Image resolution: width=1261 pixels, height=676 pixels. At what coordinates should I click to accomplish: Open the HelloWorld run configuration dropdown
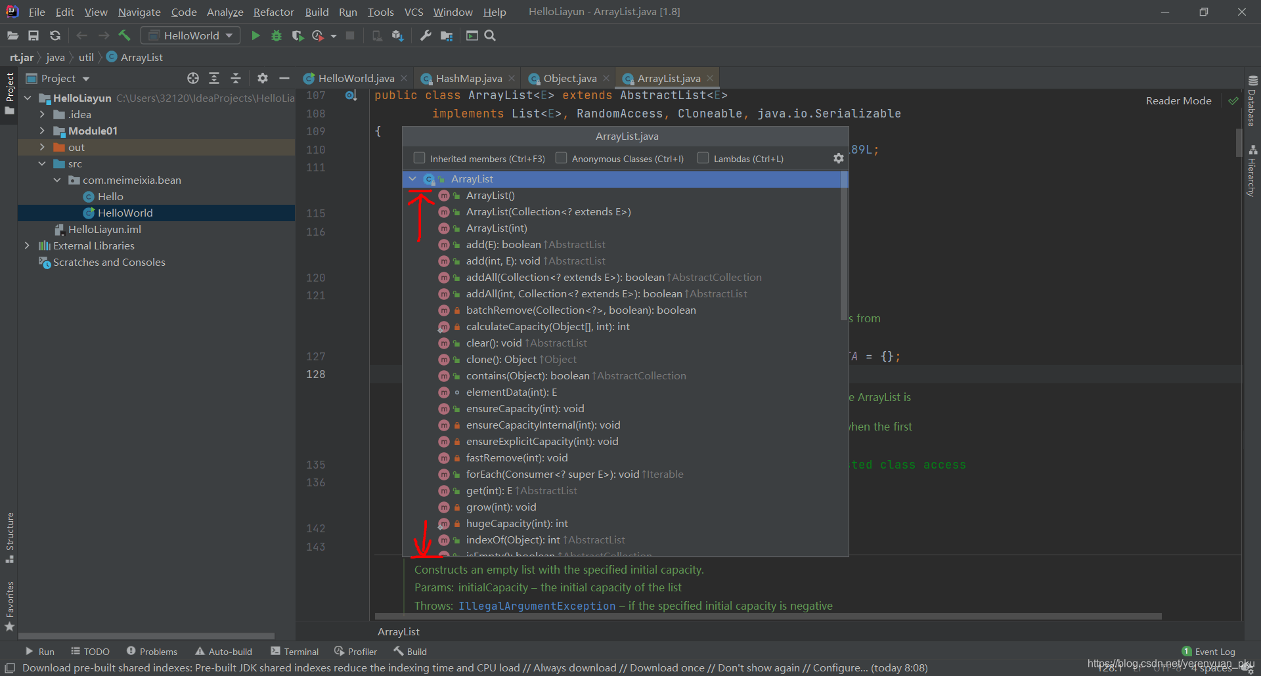point(190,35)
